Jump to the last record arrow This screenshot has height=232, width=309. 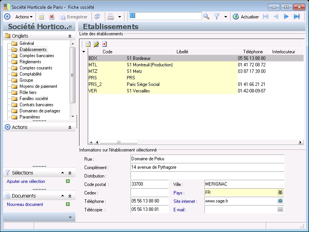pyautogui.click(x=296, y=16)
